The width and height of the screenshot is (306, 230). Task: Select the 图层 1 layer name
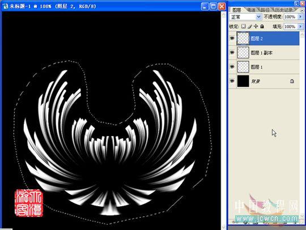257,67
